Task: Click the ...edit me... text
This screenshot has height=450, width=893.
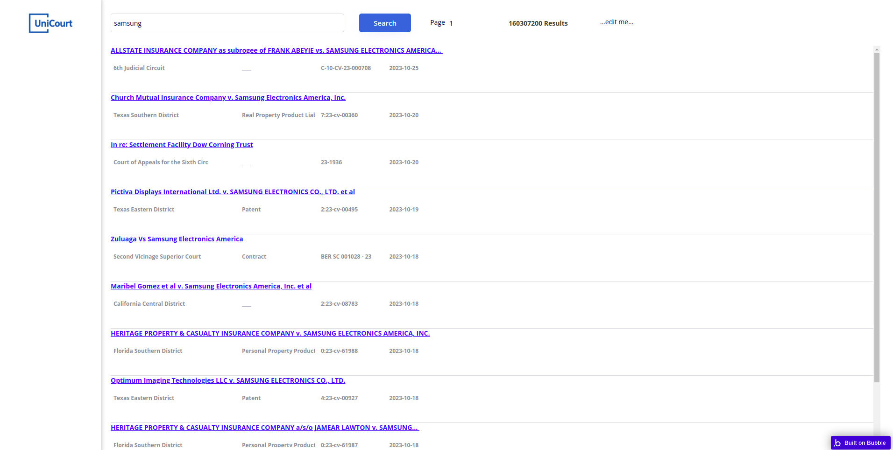Action: (617, 22)
